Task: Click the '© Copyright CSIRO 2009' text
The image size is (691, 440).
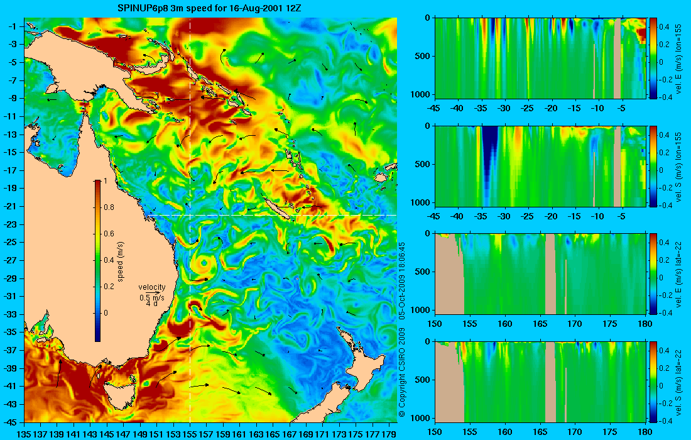Action: (x=401, y=373)
